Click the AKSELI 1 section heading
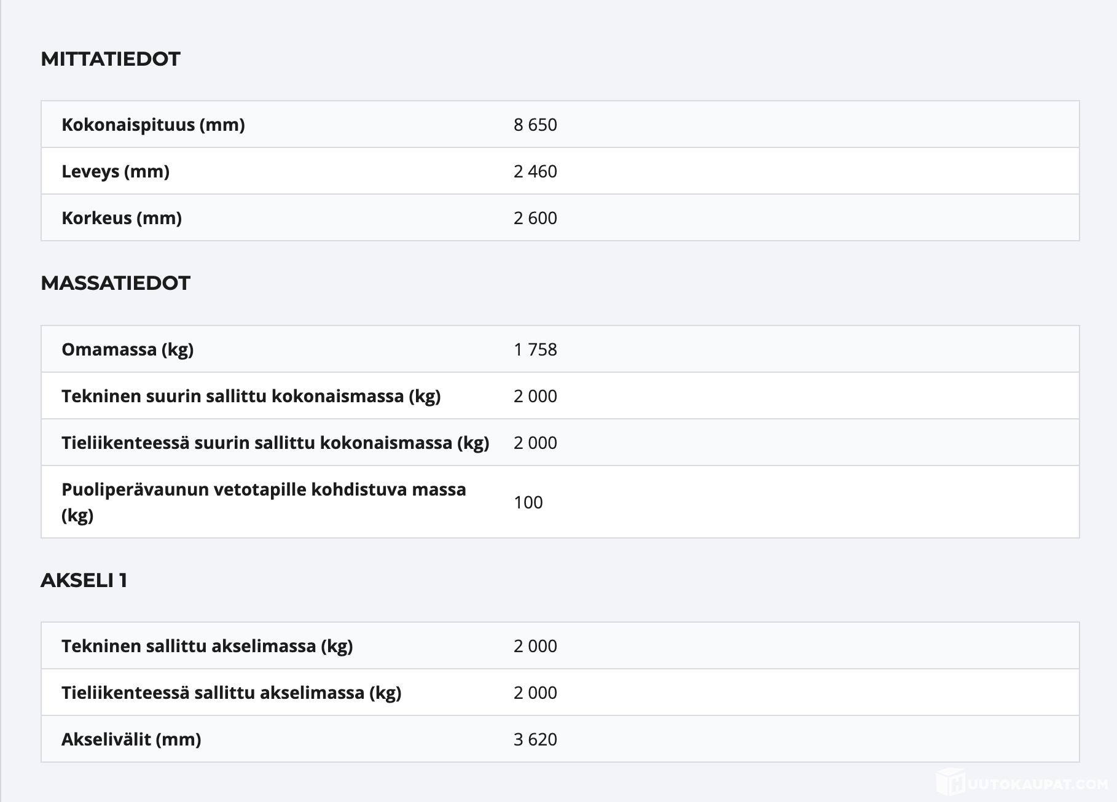 (84, 580)
